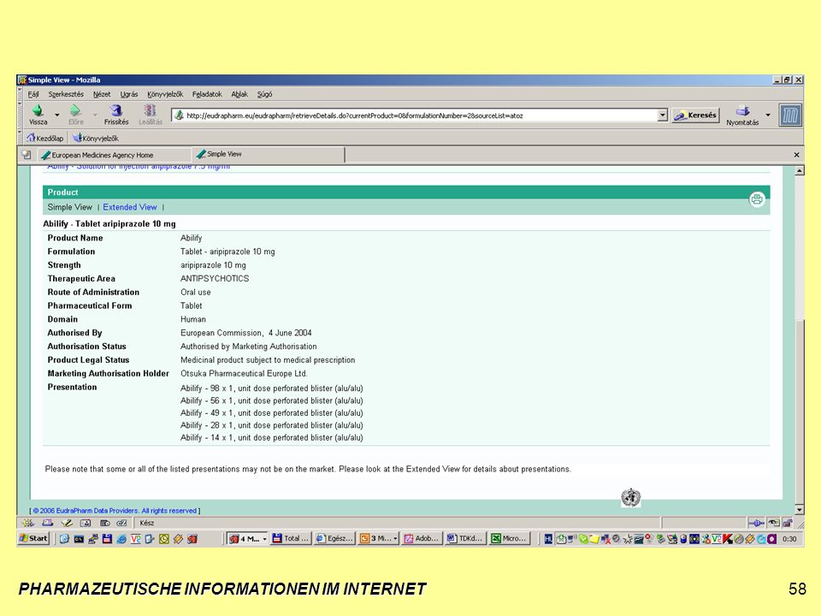Click the Frissítés reload icon

click(x=116, y=110)
